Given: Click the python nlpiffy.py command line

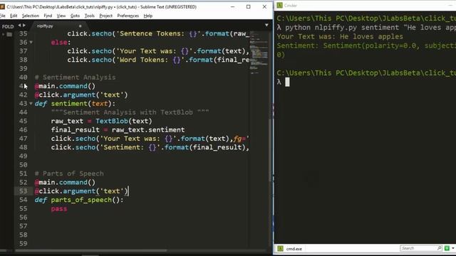Looking at the screenshot, I should tap(366, 28).
